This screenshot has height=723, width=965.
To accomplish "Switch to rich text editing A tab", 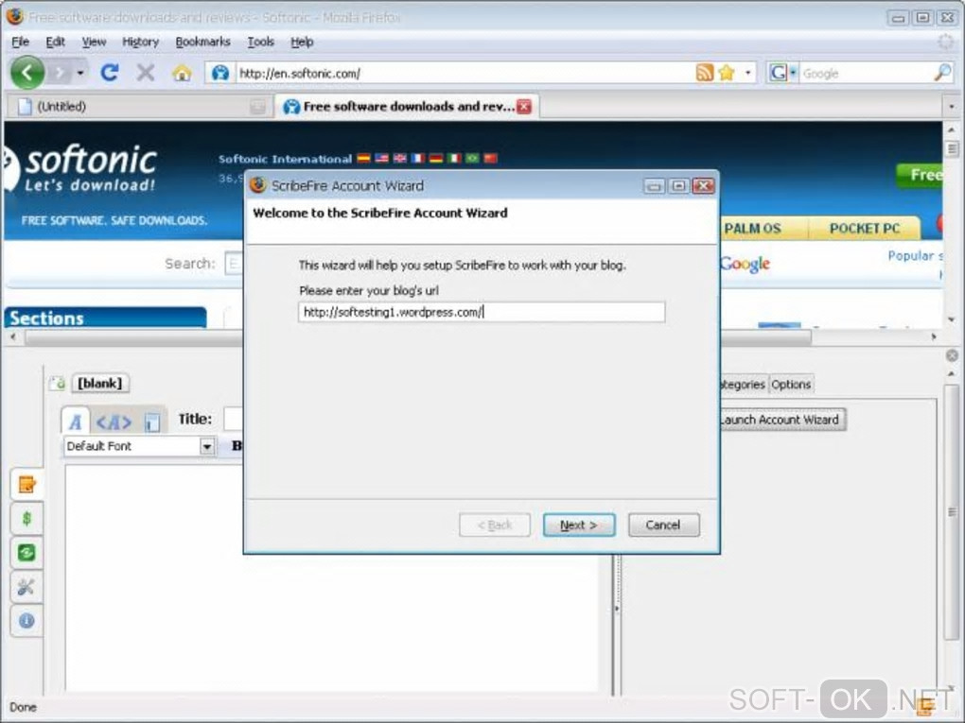I will [x=76, y=422].
